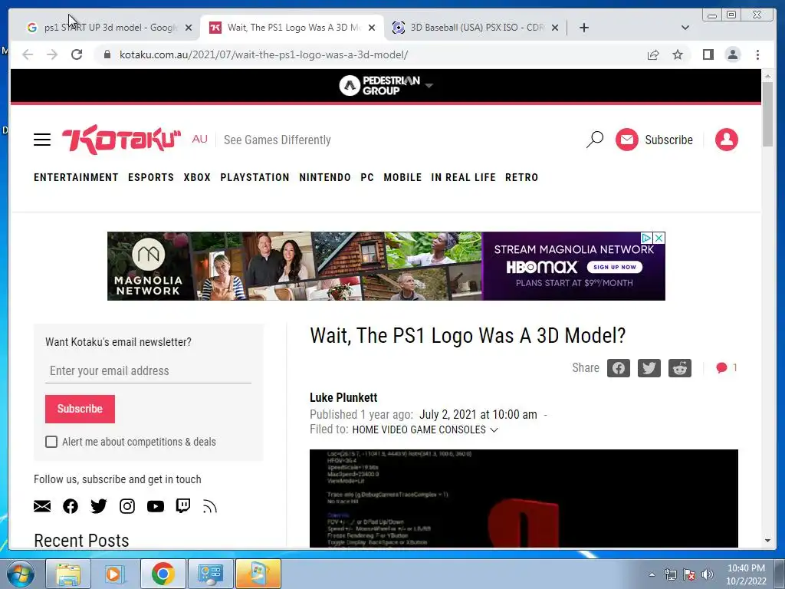Click the red envelope Subscribe icon
The height and width of the screenshot is (589, 785).
click(x=627, y=140)
